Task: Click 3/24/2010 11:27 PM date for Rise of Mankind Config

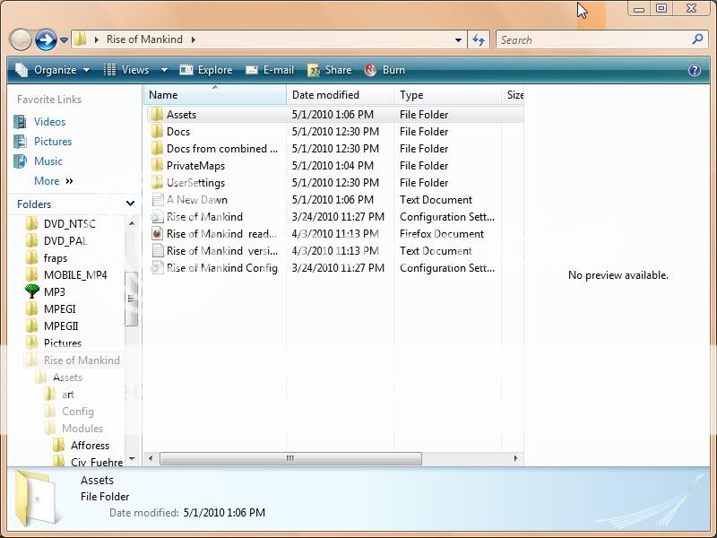Action: pyautogui.click(x=338, y=267)
